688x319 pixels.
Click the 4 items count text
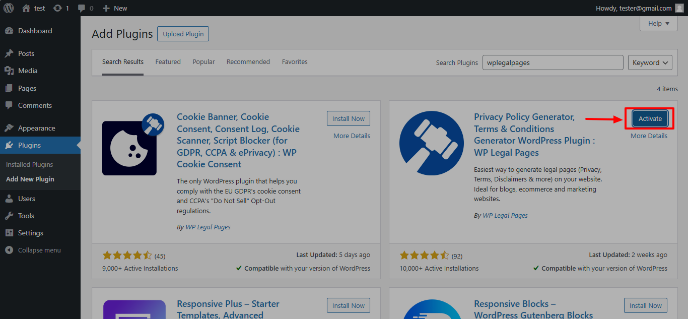pyautogui.click(x=667, y=89)
